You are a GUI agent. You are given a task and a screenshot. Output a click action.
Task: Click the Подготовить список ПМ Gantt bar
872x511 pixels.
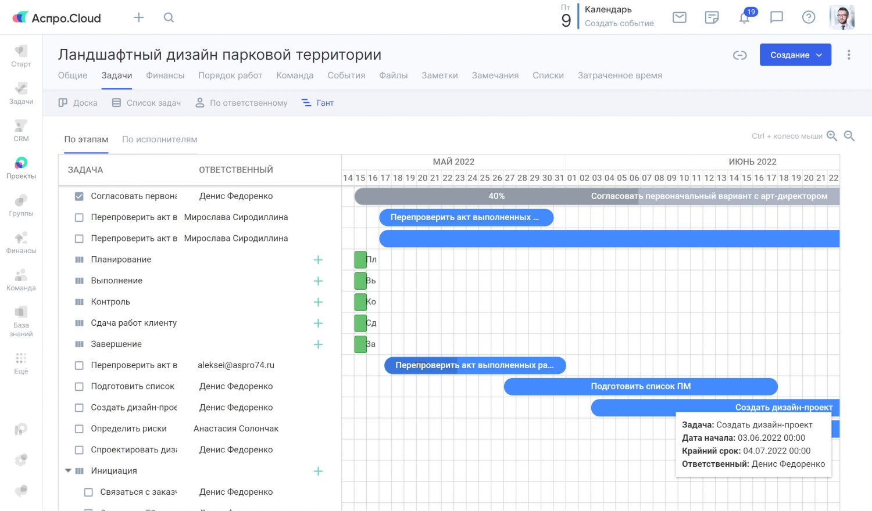[640, 387]
